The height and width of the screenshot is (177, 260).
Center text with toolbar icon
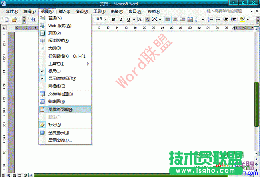(175, 20)
